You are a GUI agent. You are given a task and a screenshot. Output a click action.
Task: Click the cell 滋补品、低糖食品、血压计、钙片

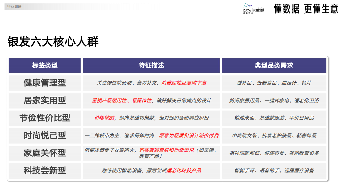click(274, 83)
